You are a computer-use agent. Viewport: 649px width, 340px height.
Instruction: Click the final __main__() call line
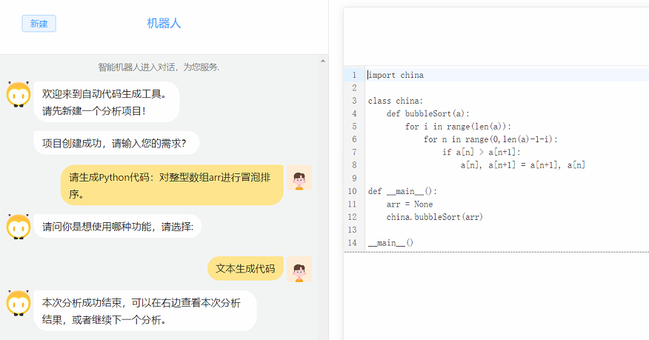(390, 242)
